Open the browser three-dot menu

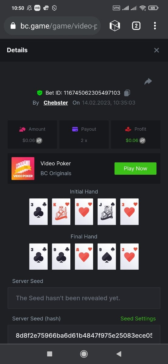[x=155, y=26]
